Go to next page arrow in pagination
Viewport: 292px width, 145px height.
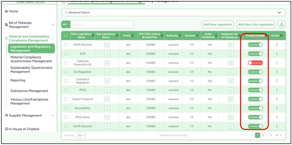[280, 135]
